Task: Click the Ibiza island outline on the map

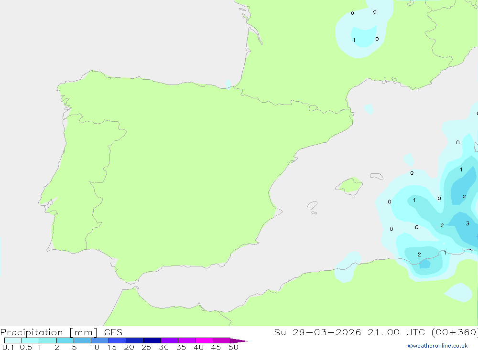Action: [x=313, y=206]
